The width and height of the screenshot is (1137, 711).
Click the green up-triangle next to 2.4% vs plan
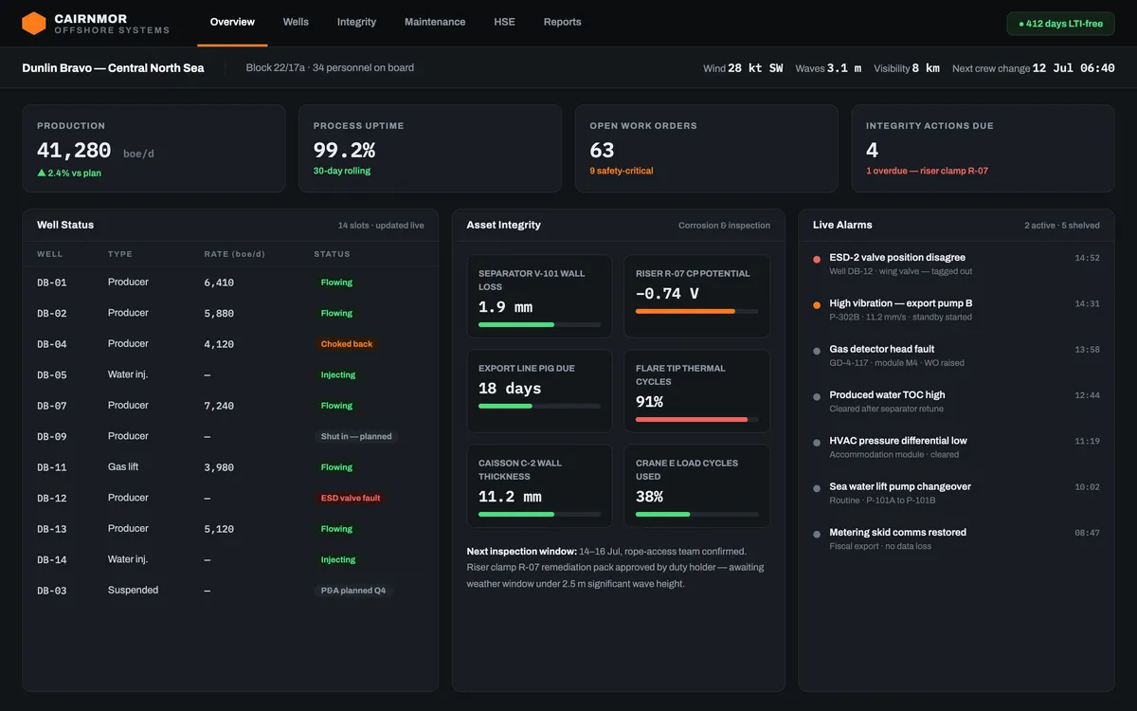[x=42, y=173]
